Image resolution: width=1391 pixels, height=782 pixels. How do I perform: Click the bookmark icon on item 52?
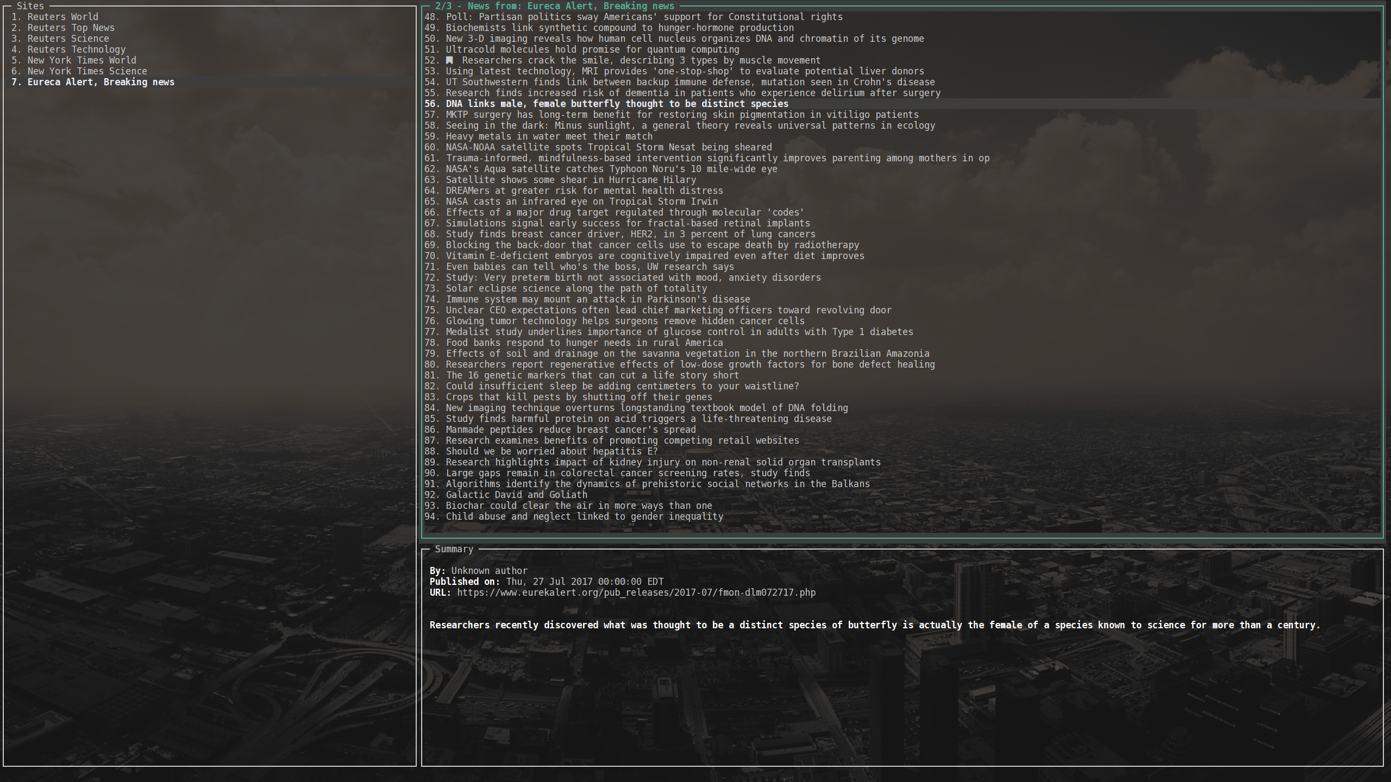[x=449, y=60]
